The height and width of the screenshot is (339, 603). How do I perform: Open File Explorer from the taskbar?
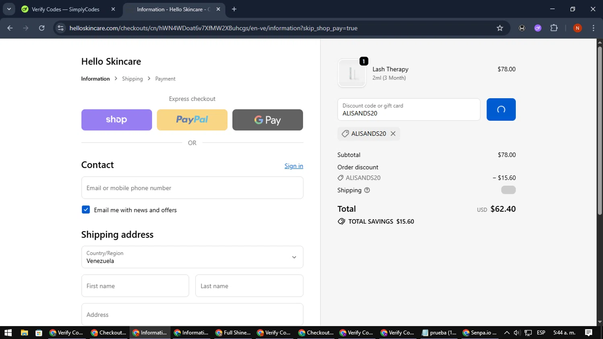point(24,333)
